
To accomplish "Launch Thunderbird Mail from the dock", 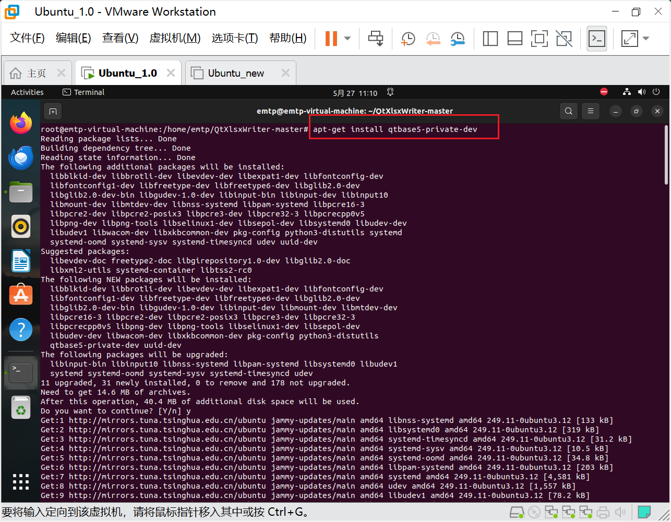I will (21, 157).
